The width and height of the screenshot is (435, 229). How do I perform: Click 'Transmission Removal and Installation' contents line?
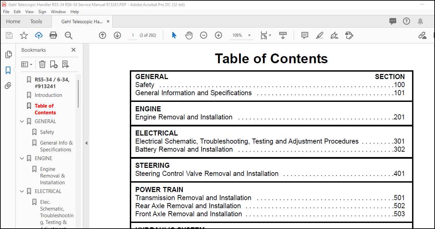(x=270, y=198)
